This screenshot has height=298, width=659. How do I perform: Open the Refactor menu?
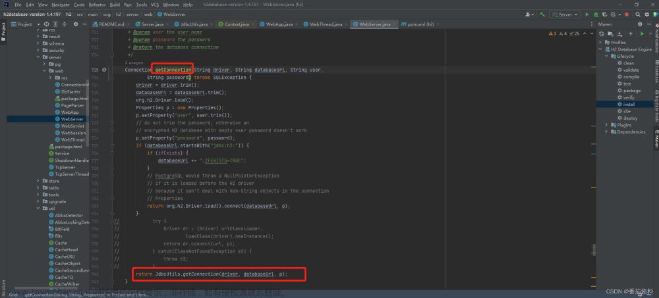coord(97,5)
